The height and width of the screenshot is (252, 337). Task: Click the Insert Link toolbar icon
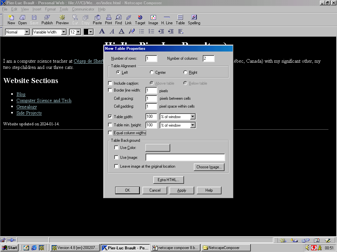coord(128,20)
